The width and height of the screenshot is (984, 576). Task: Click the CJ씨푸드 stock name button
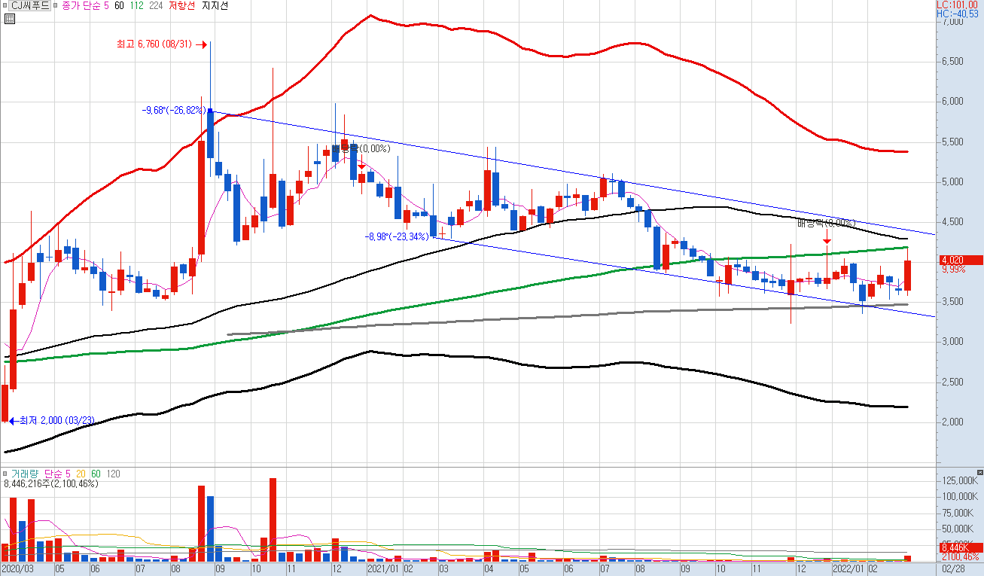(x=29, y=5)
